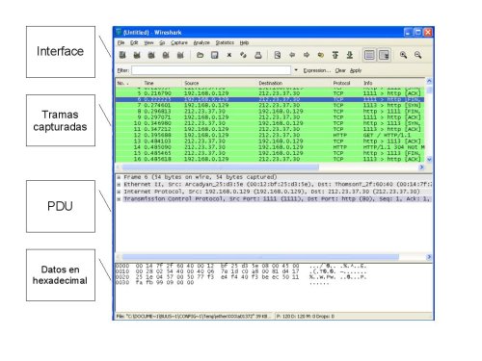Sort by the No. column header

[128, 83]
